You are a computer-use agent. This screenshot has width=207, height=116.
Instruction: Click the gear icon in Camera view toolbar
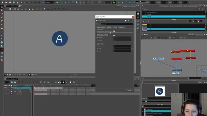click(x=10, y=9)
